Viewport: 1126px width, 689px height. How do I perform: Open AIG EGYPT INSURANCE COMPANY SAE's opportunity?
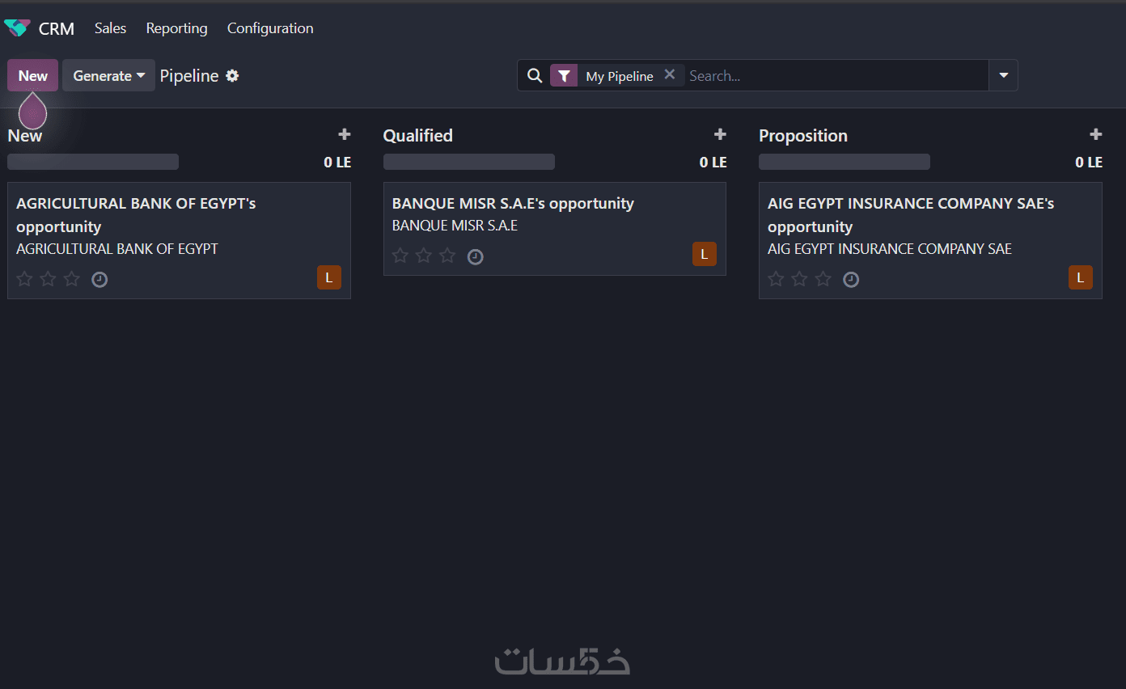coord(930,240)
